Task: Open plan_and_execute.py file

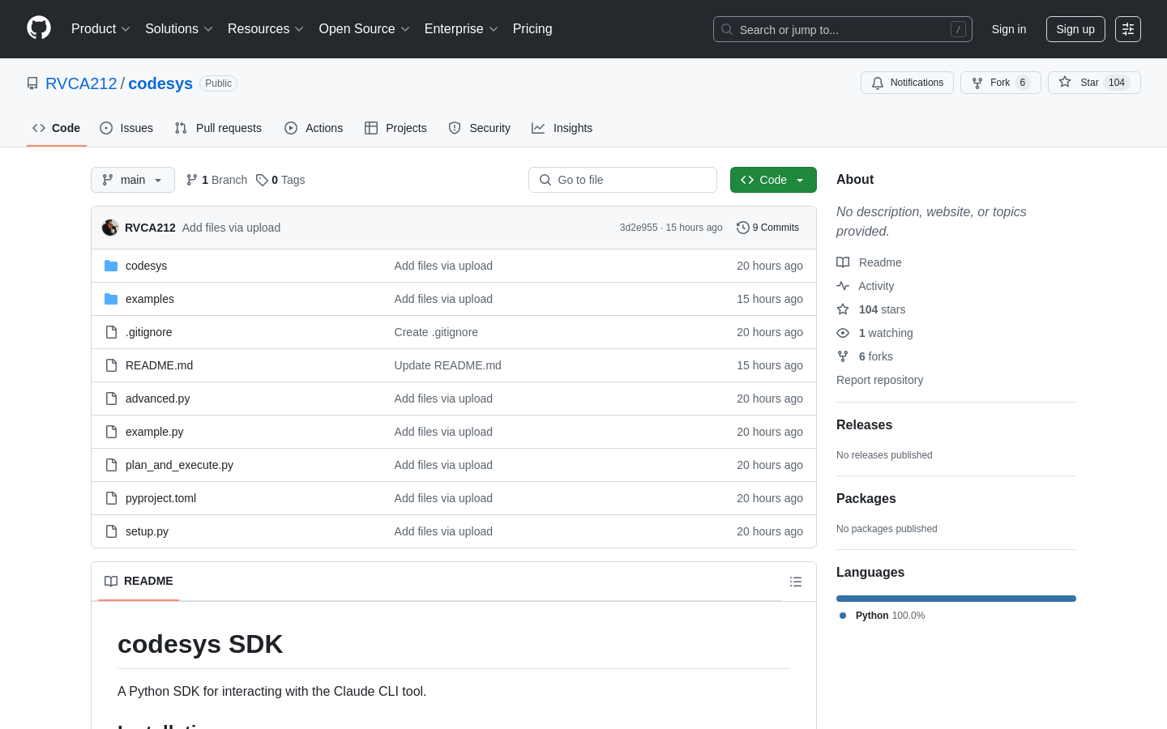Action: [x=179, y=465]
